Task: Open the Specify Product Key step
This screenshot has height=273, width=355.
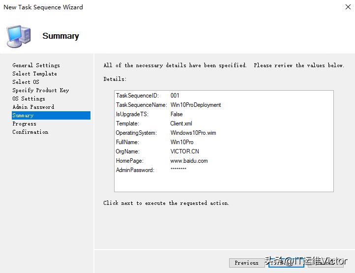Action: click(x=41, y=90)
